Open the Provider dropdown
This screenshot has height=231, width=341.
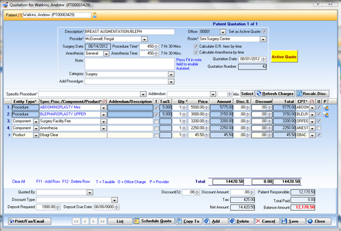[144, 39]
